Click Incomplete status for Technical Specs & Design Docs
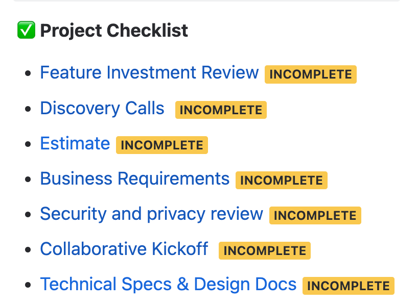Screen dimensions: 417x306 tap(349, 286)
